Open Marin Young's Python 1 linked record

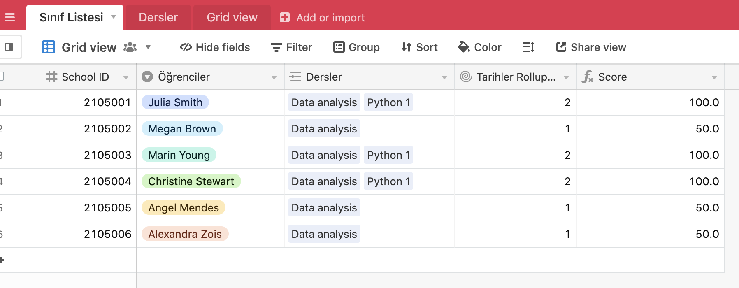pyautogui.click(x=388, y=155)
